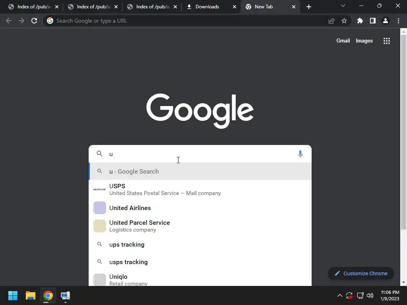Close the third Index of /pub tab
This screenshot has height=305, width=407.
point(175,7)
